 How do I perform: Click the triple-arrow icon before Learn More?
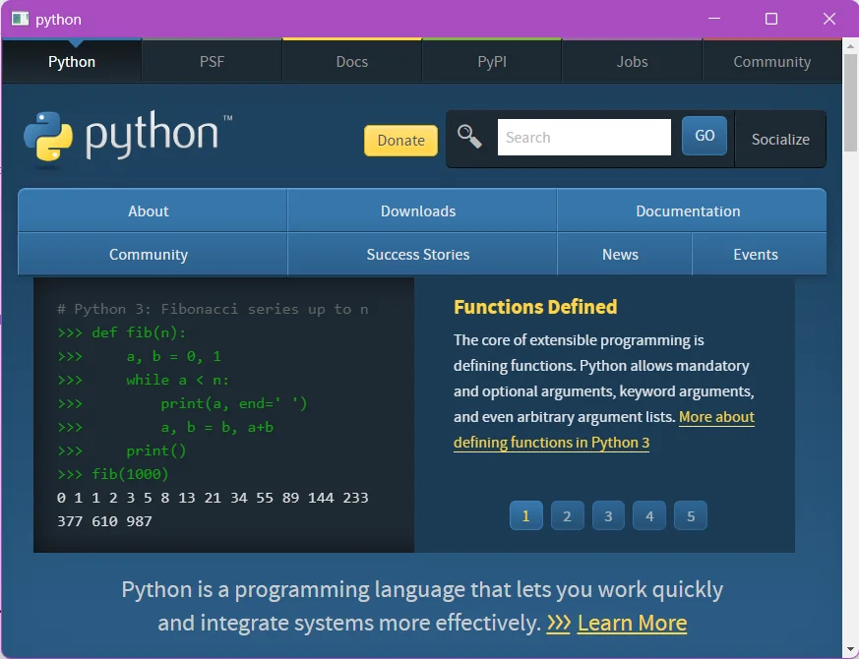(x=559, y=623)
